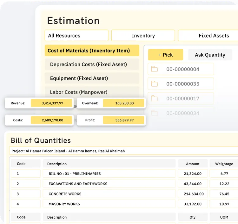The height and width of the screenshot is (224, 238).
Task: Open item 00-00000034
Action: coord(181,113)
